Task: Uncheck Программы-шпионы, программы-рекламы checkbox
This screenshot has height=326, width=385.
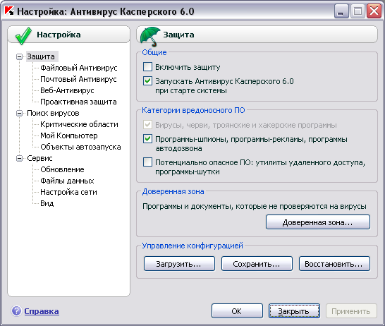Action: pyautogui.click(x=147, y=139)
